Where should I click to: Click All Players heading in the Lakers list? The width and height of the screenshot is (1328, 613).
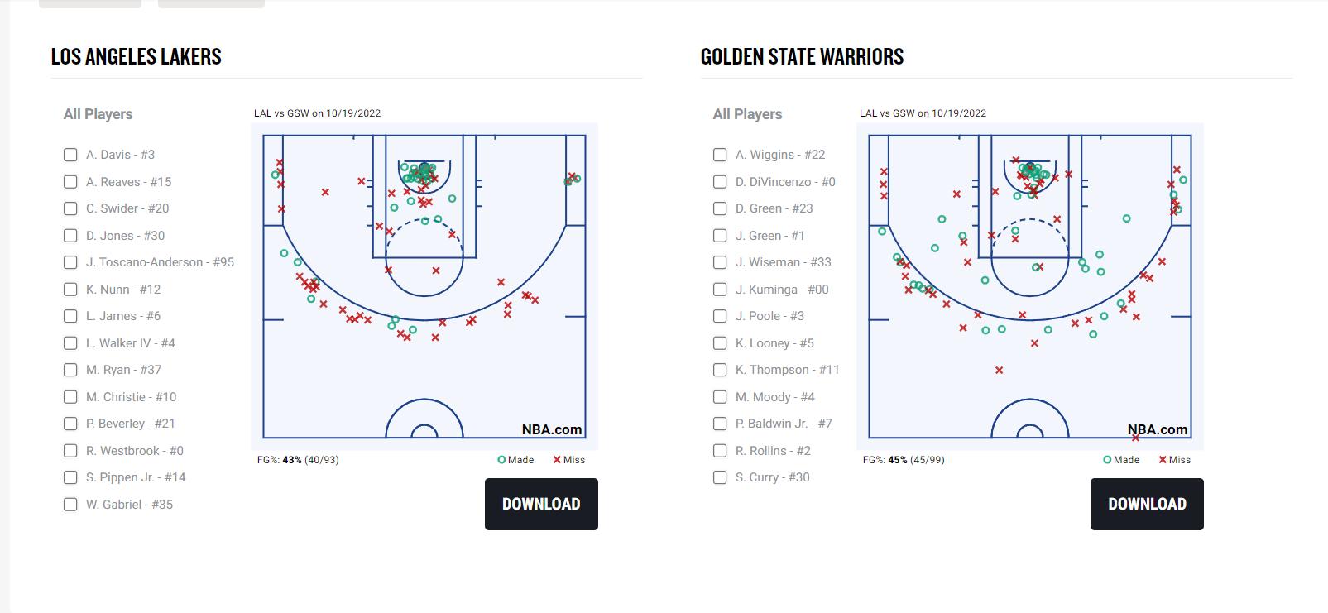(x=98, y=114)
